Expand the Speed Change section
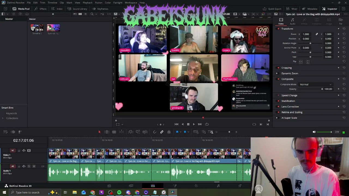Viewport: 349px width, 196px height. pos(289,96)
